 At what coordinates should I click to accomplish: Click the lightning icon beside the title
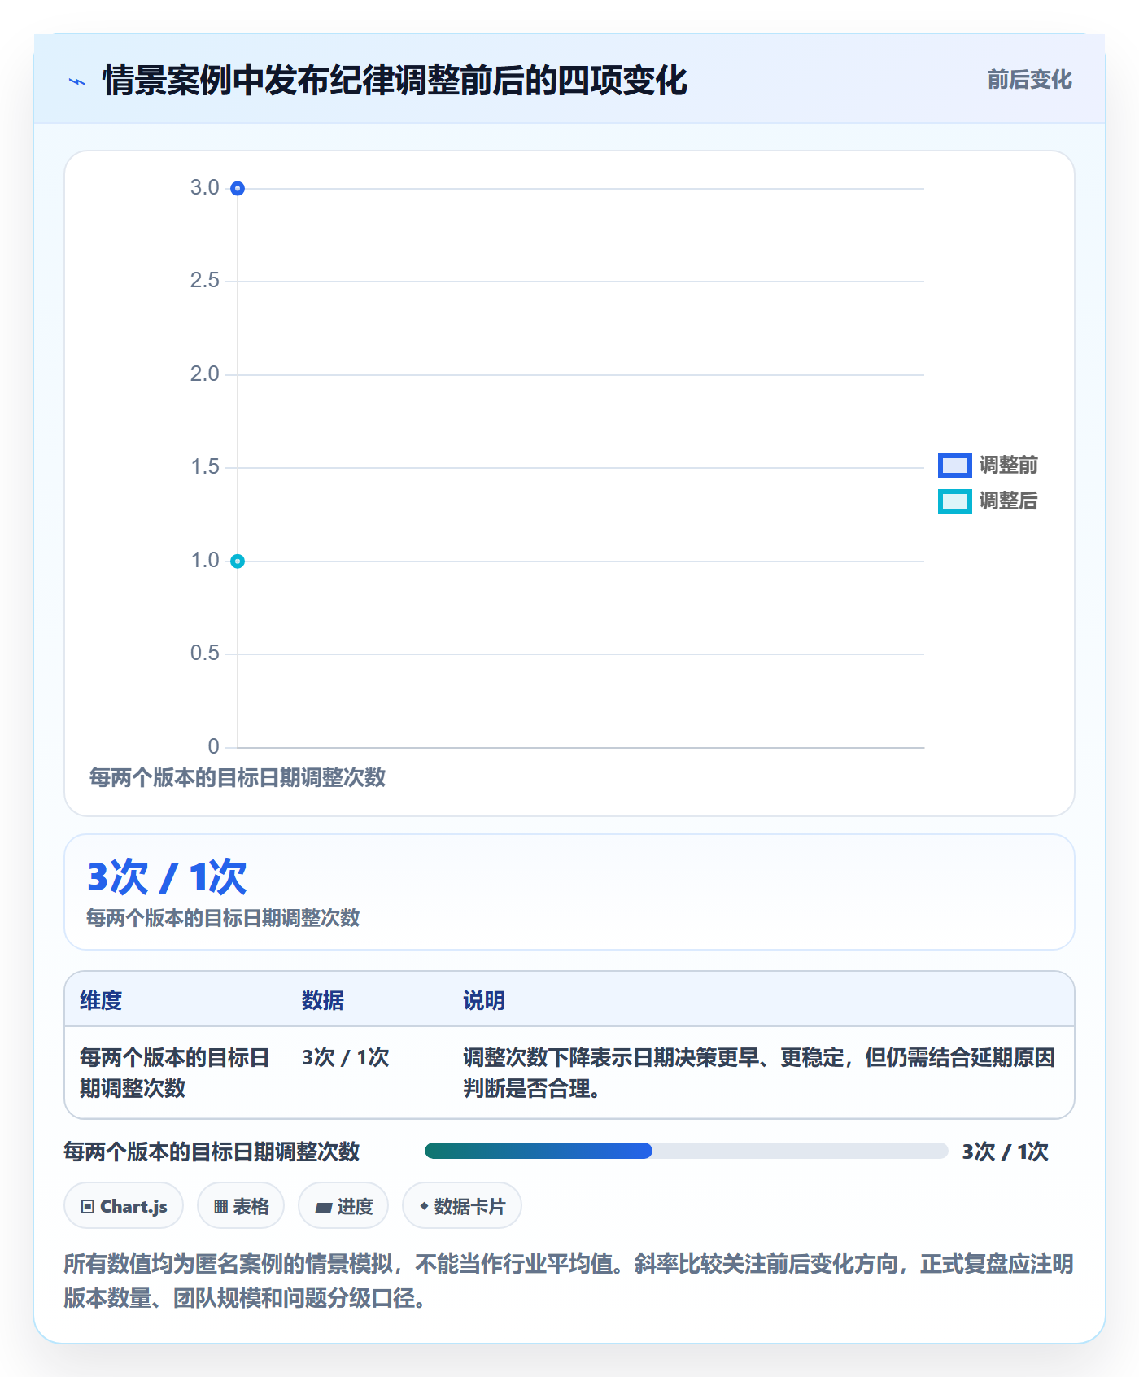coord(77,81)
